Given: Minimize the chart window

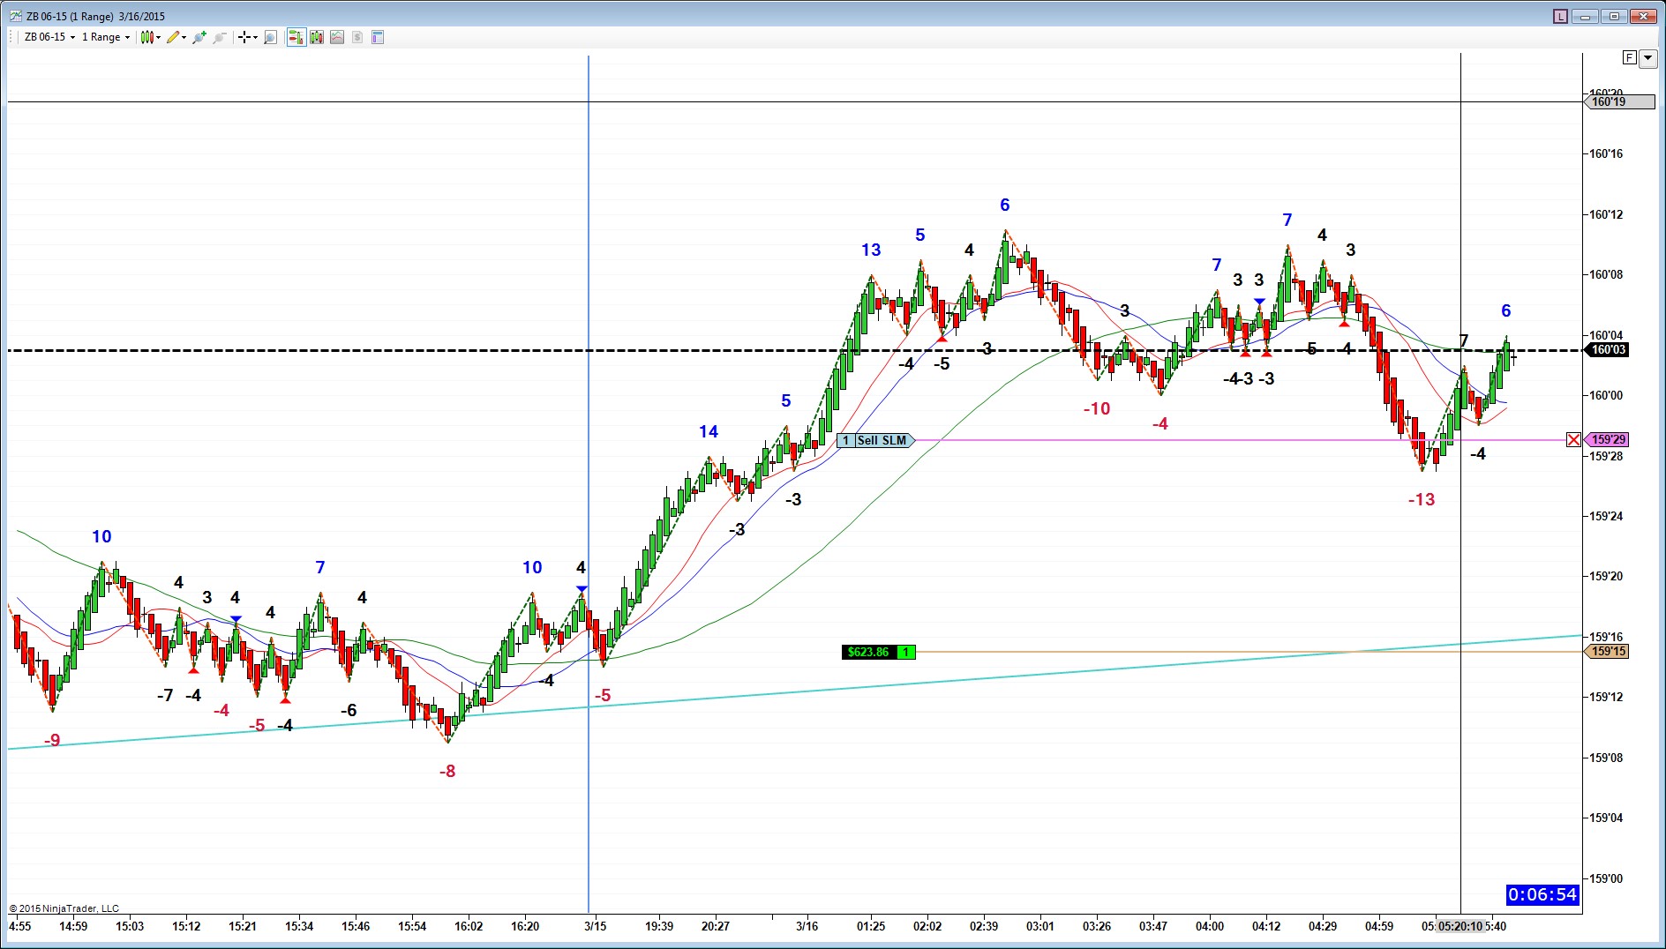Looking at the screenshot, I should pos(1586,16).
